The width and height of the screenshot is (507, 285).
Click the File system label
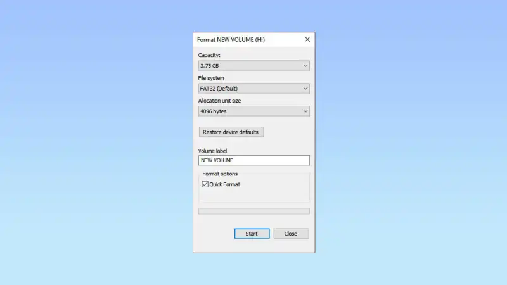(x=211, y=78)
